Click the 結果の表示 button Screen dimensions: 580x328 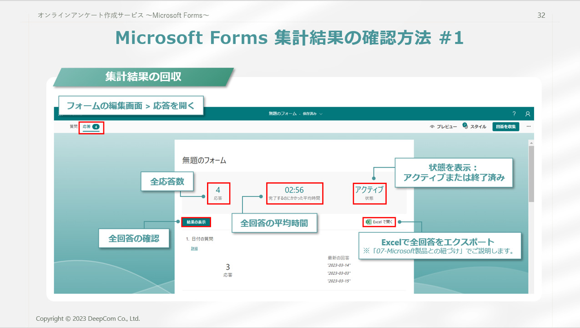[196, 222]
